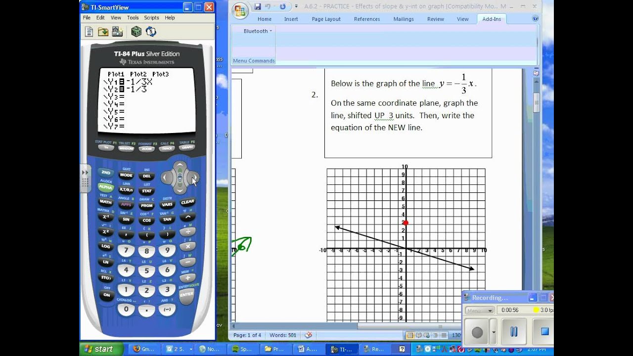Click the STAT key on the calculator
Image resolution: width=633 pixels, height=356 pixels.
tap(147, 191)
